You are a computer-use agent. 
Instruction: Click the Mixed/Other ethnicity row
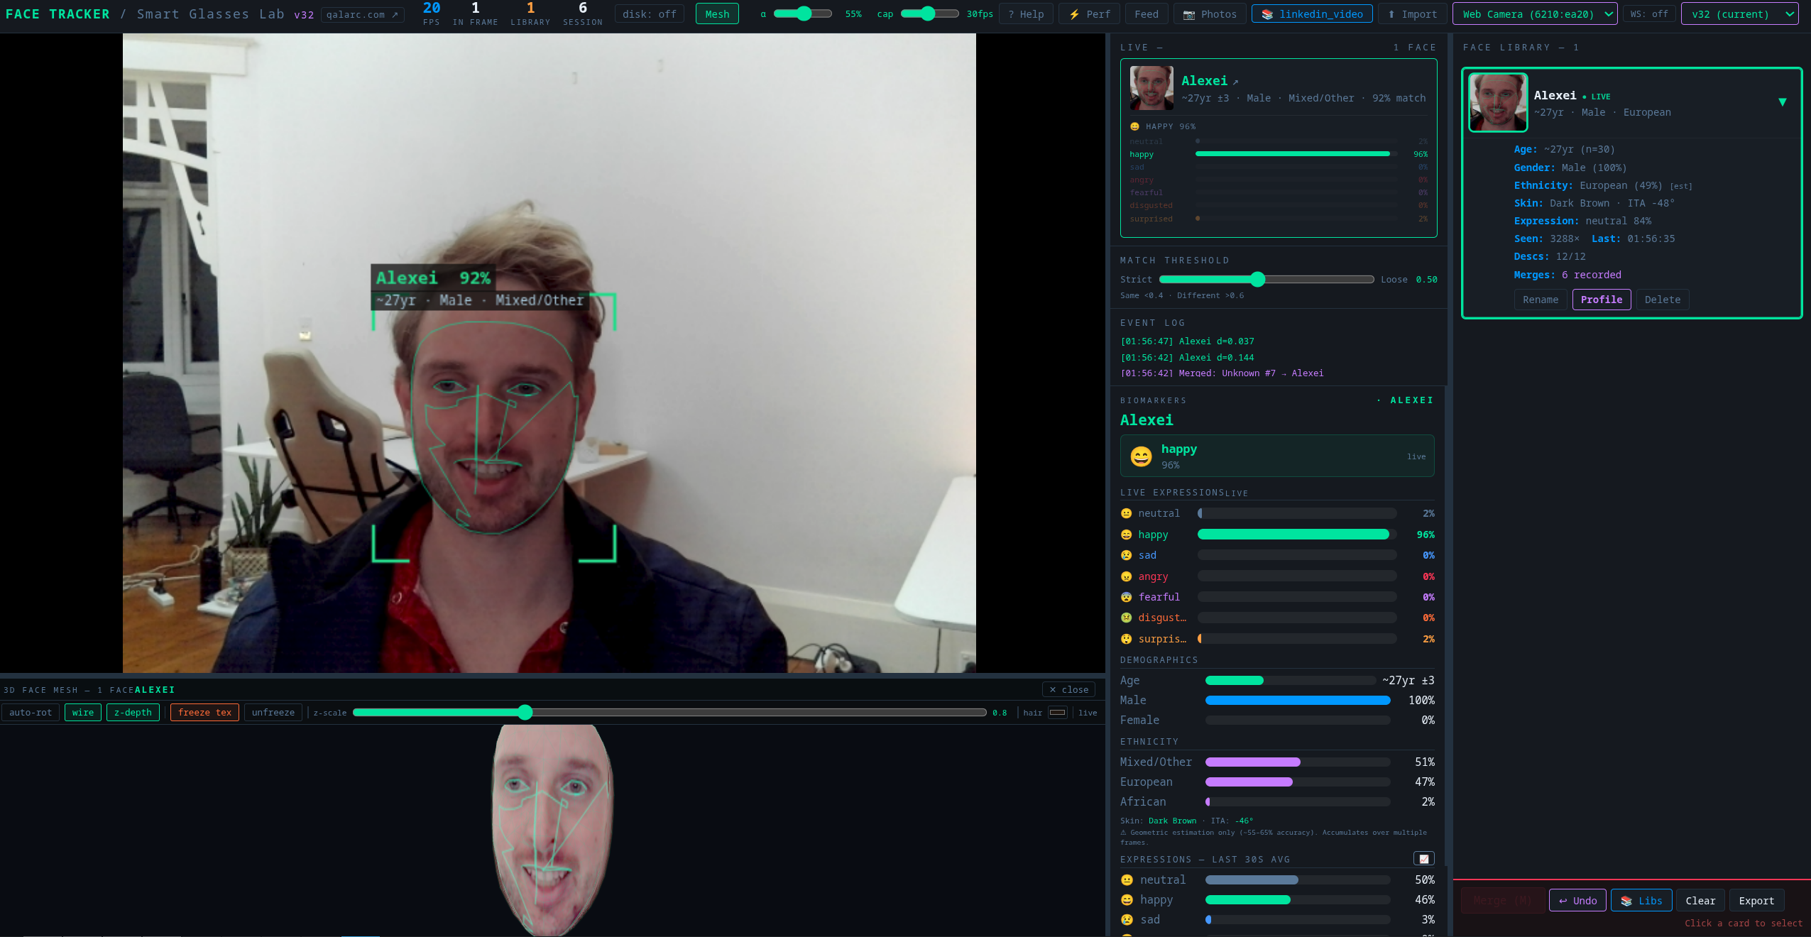click(x=1277, y=762)
